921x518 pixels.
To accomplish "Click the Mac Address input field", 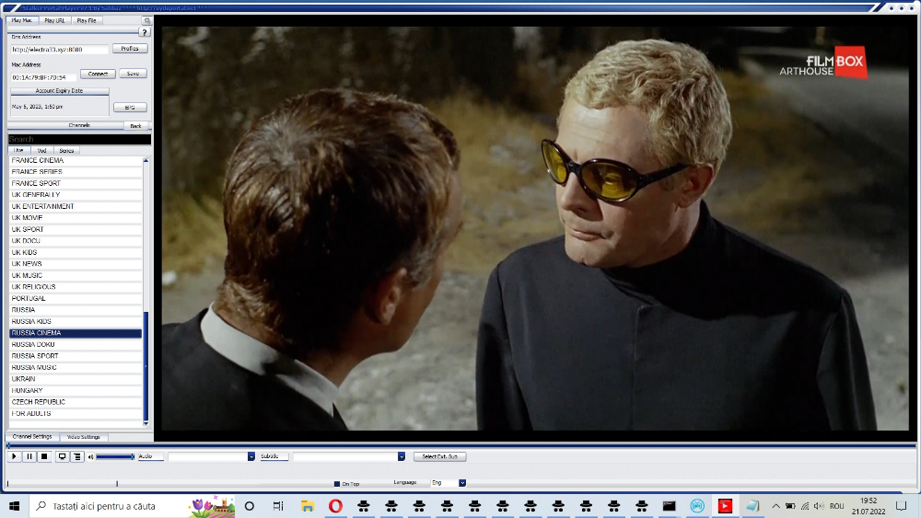I will 43,77.
